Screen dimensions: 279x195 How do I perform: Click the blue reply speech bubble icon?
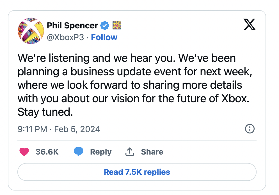(x=79, y=152)
